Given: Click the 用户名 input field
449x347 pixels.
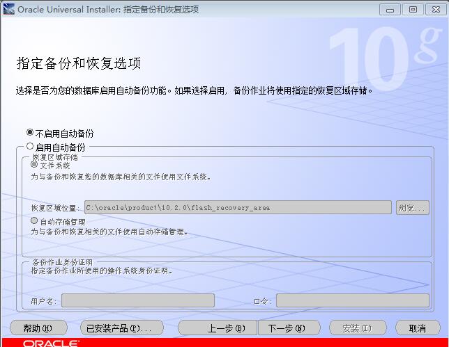Looking at the screenshot, I should 138,300.
